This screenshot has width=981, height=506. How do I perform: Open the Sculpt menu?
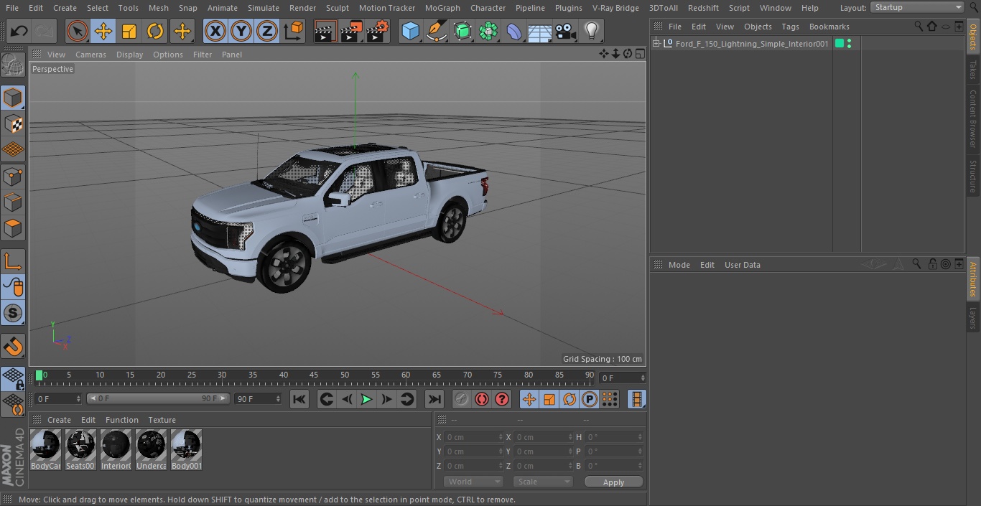coord(338,8)
